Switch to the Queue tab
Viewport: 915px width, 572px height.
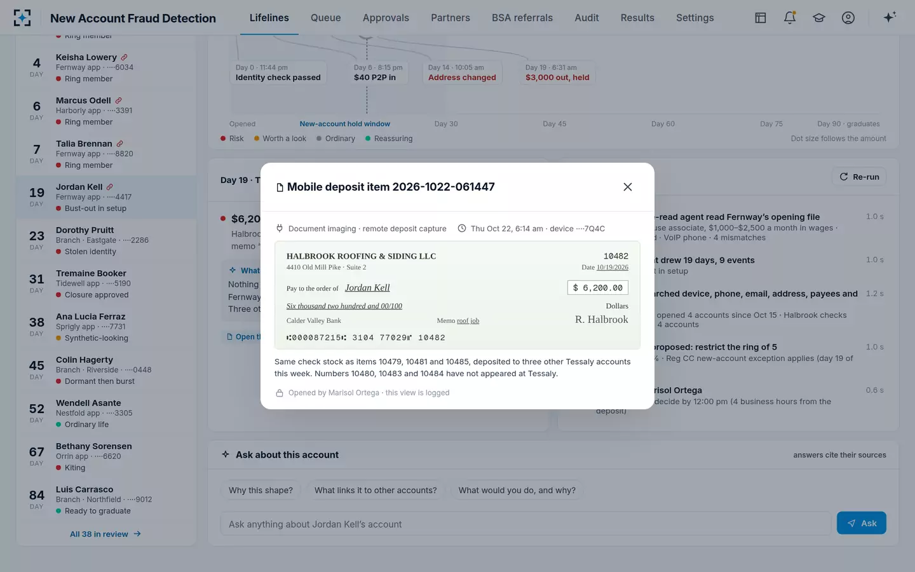326,18
